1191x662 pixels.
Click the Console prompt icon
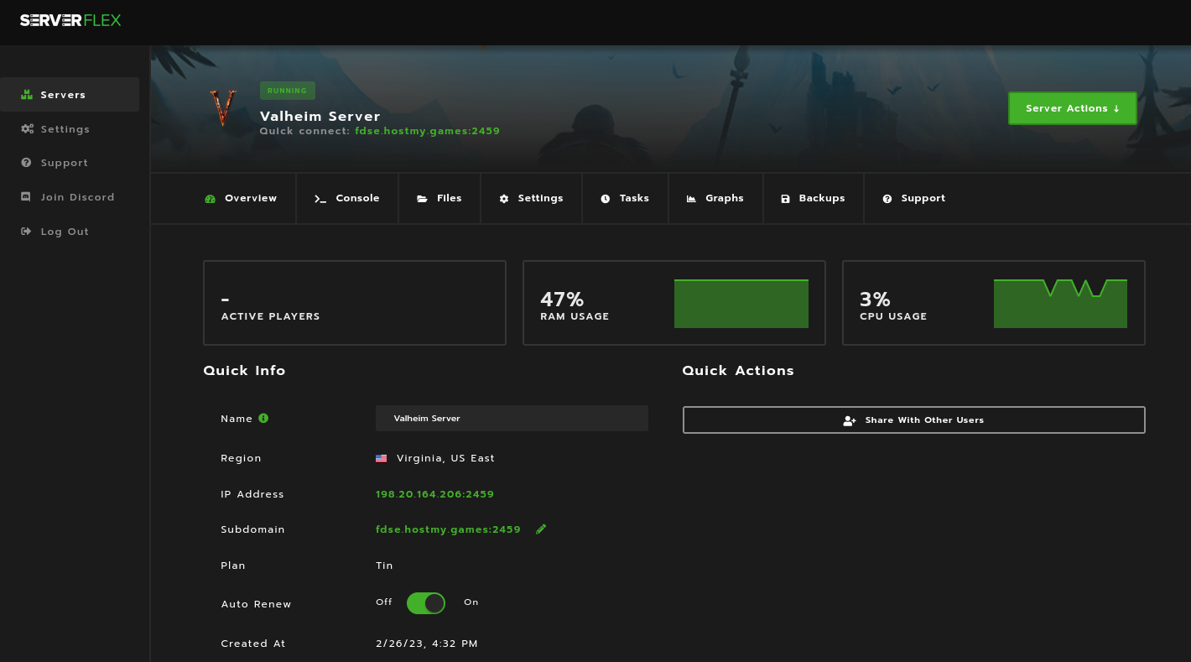(320, 199)
